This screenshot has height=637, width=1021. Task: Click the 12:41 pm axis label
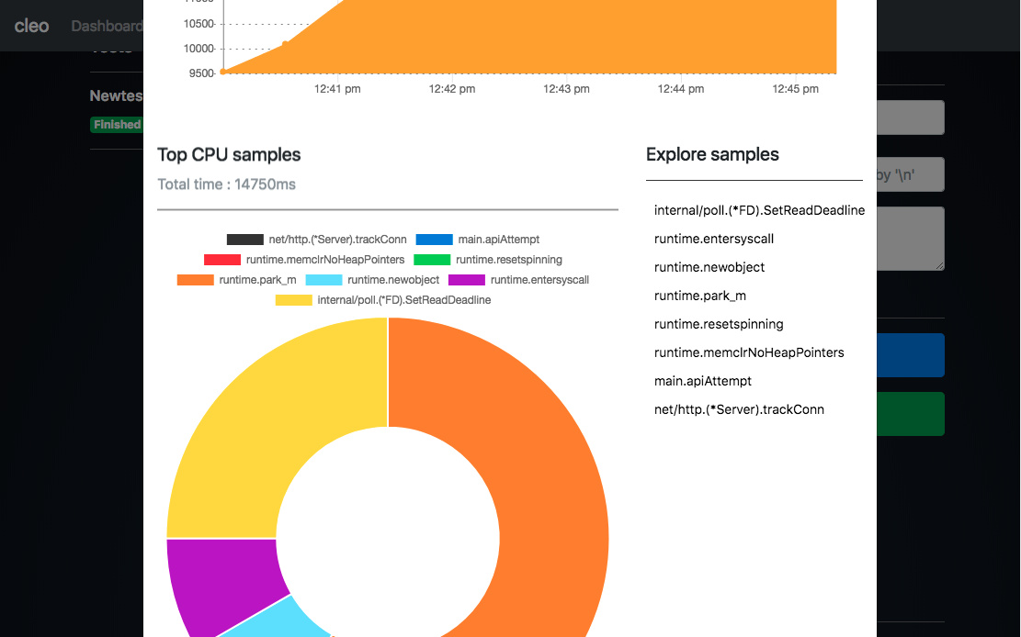(x=337, y=89)
